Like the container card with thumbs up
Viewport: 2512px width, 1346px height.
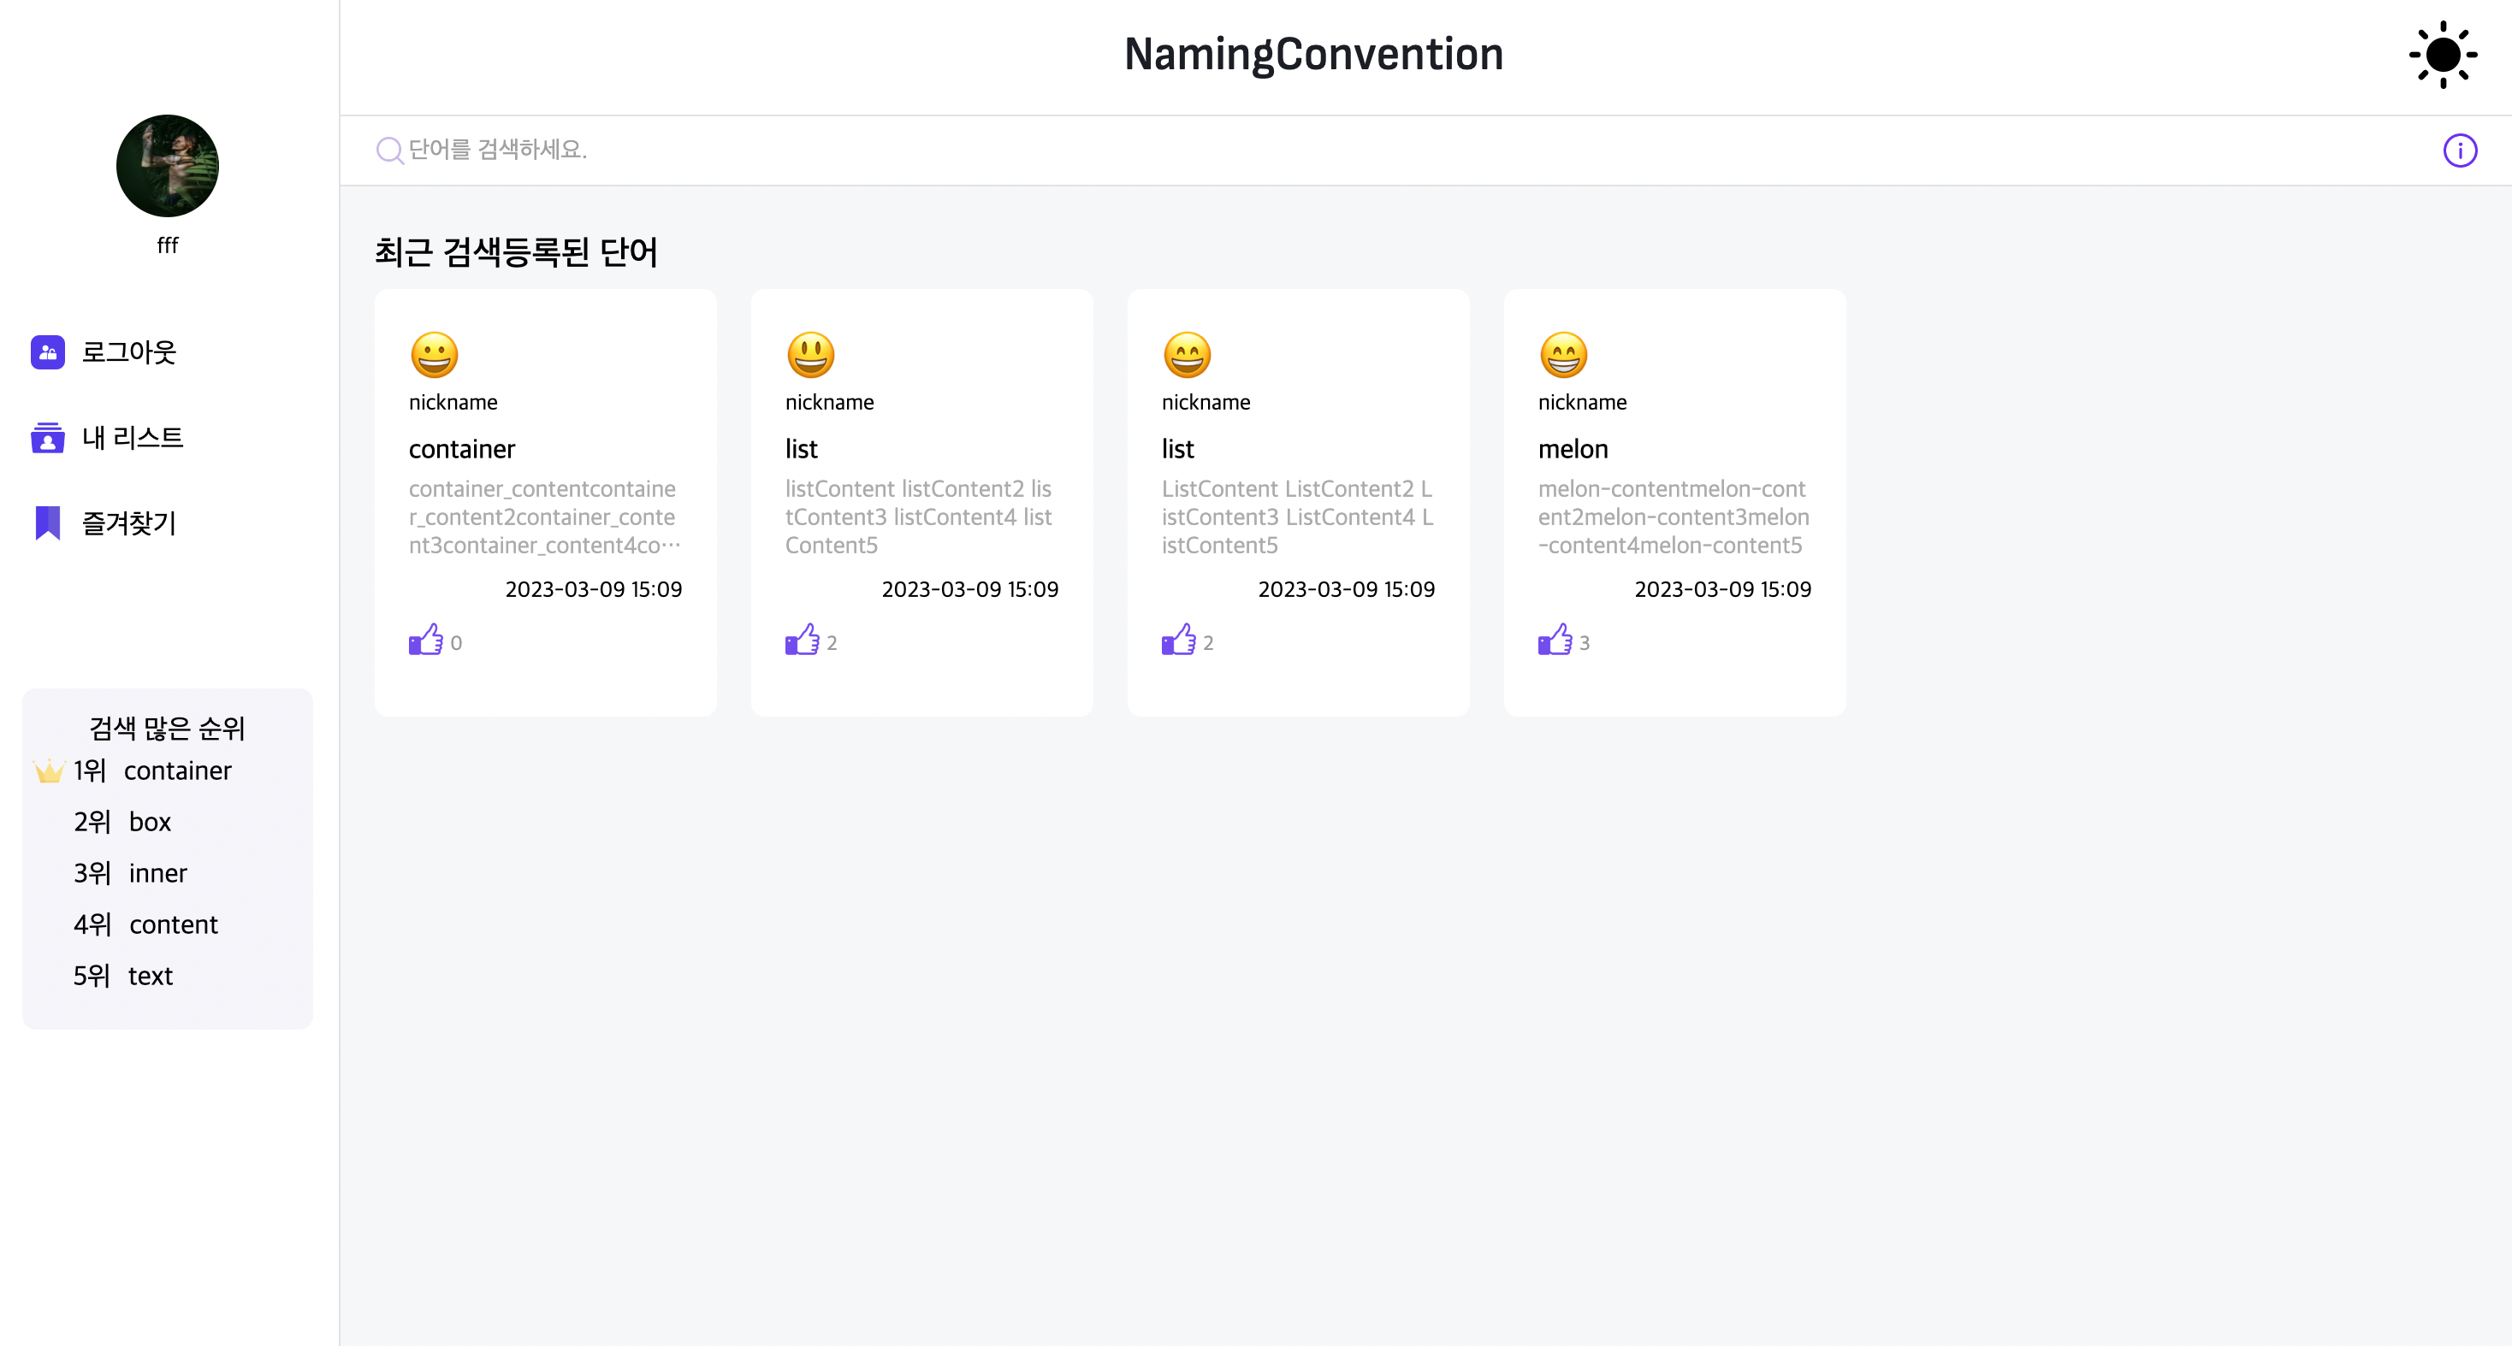(x=427, y=641)
